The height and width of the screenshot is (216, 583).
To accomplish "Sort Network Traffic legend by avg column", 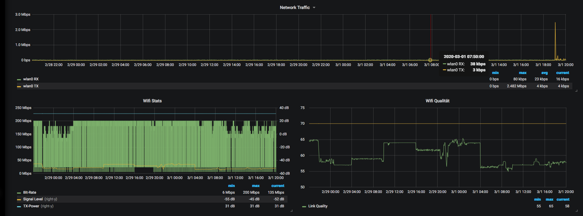I will [544, 73].
